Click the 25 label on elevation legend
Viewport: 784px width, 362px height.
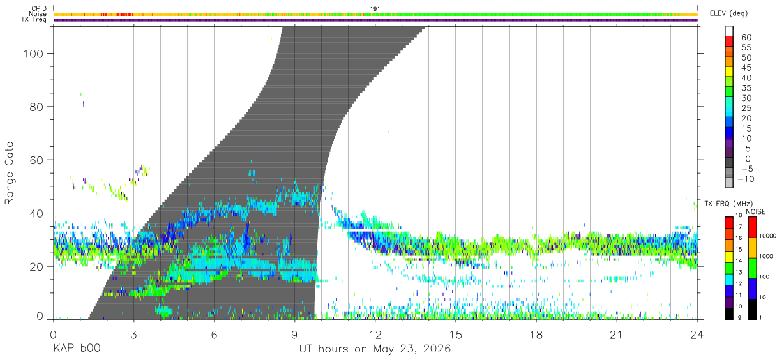(746, 108)
